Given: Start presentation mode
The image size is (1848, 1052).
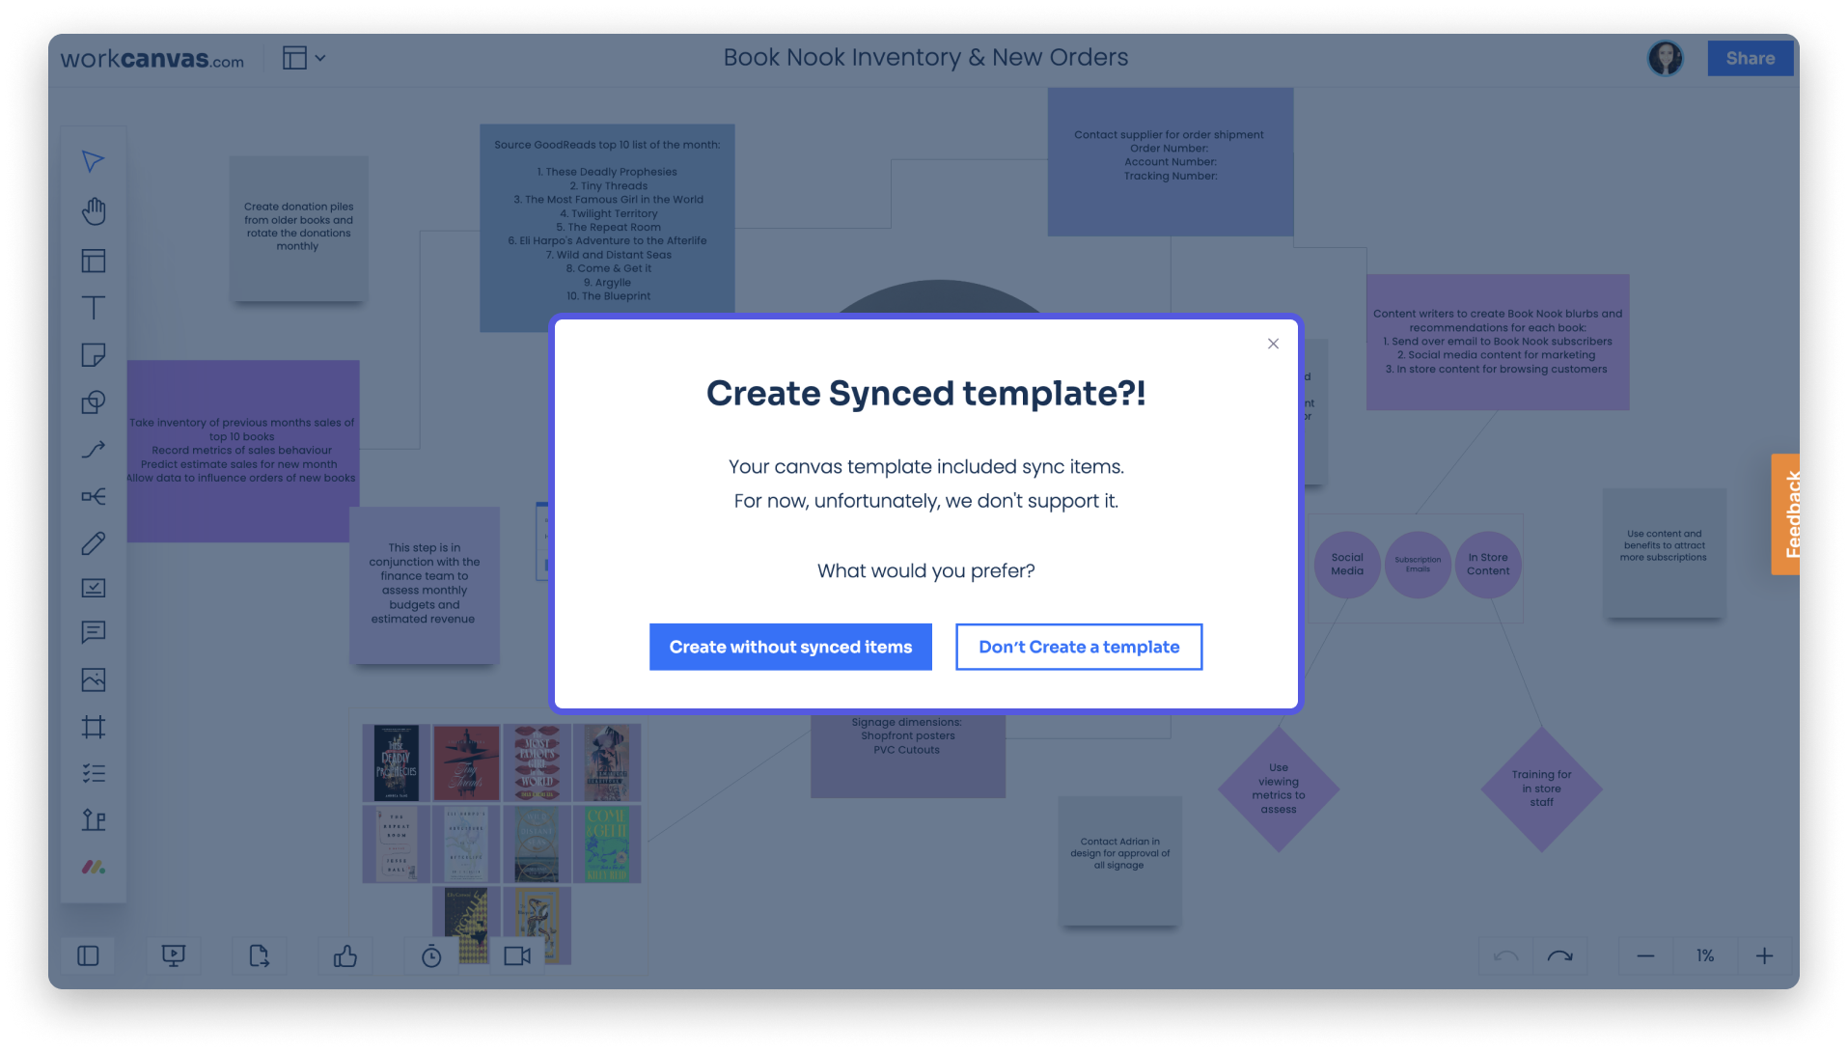Looking at the screenshot, I should coord(174,955).
